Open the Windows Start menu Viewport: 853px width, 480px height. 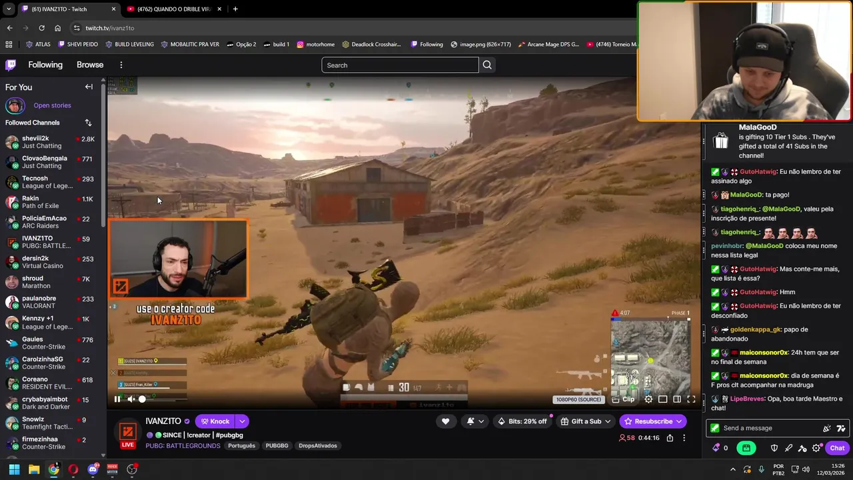14,469
